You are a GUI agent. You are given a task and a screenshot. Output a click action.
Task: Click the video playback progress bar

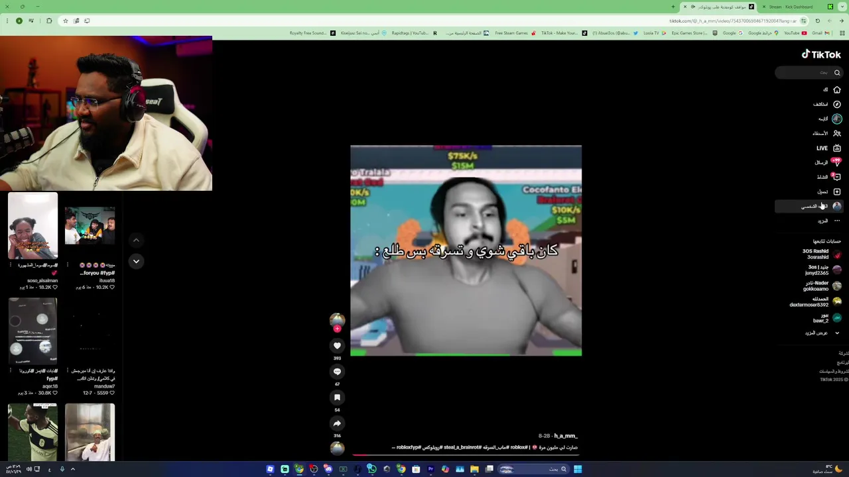(x=466, y=454)
